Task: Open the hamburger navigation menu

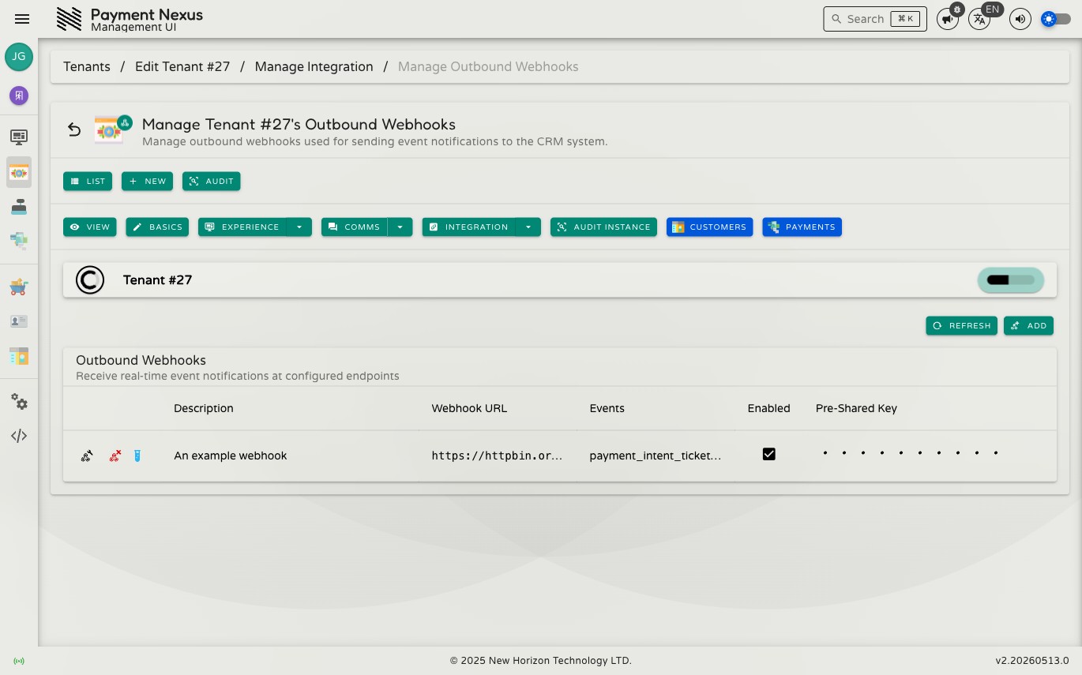Action: point(22,19)
